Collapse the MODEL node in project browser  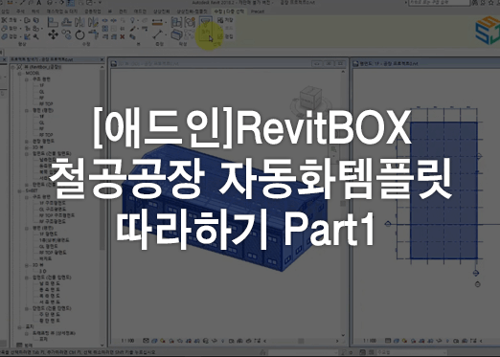click(x=20, y=73)
